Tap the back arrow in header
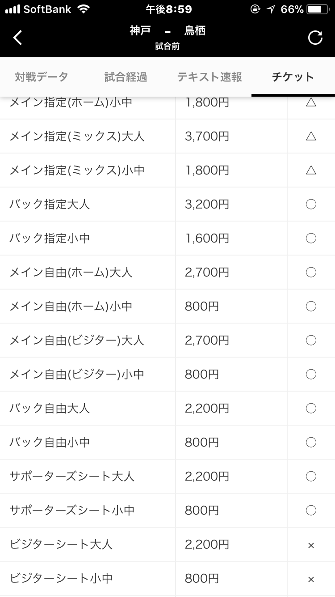Viewport: 335px width, 597px height. [x=17, y=38]
